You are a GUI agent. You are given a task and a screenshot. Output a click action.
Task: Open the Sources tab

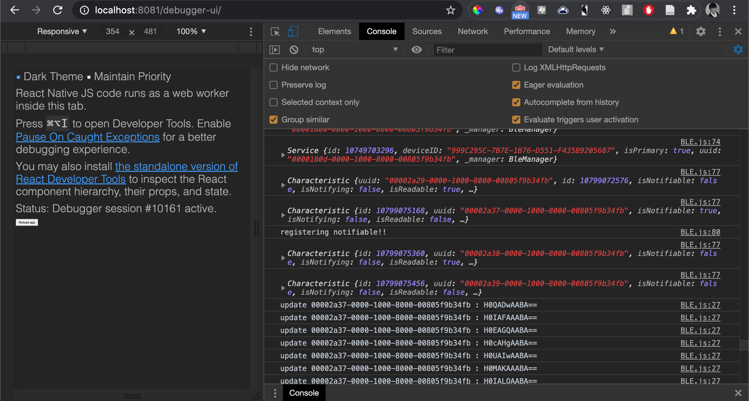427,31
